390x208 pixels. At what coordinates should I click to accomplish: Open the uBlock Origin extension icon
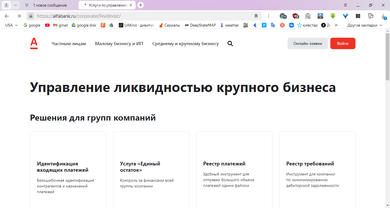point(295,16)
